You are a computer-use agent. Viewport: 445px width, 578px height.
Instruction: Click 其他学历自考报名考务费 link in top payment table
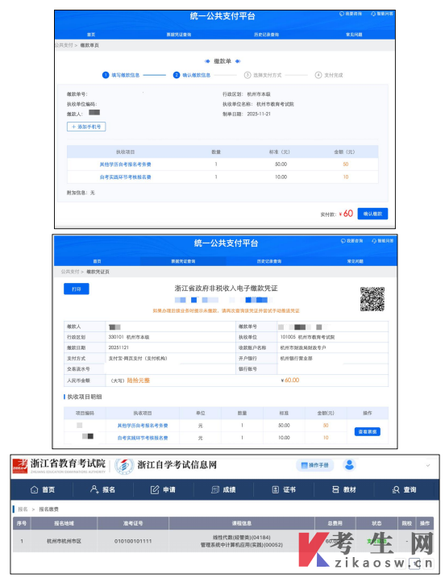[125, 164]
